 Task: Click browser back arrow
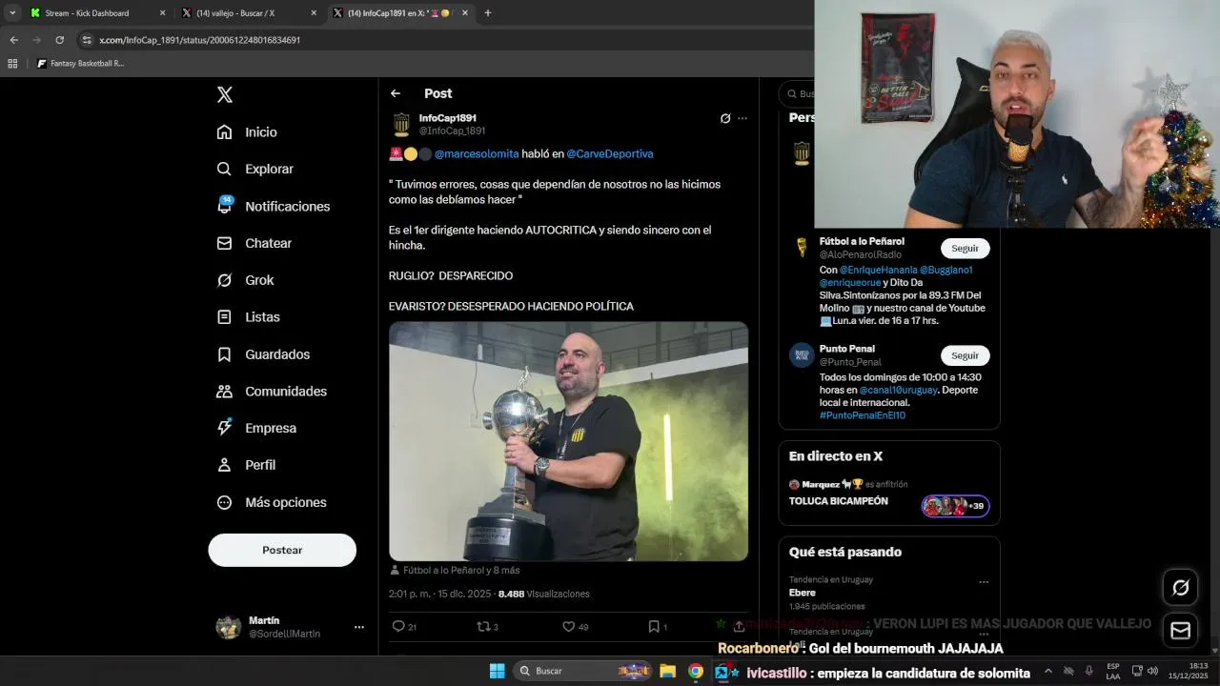point(13,40)
